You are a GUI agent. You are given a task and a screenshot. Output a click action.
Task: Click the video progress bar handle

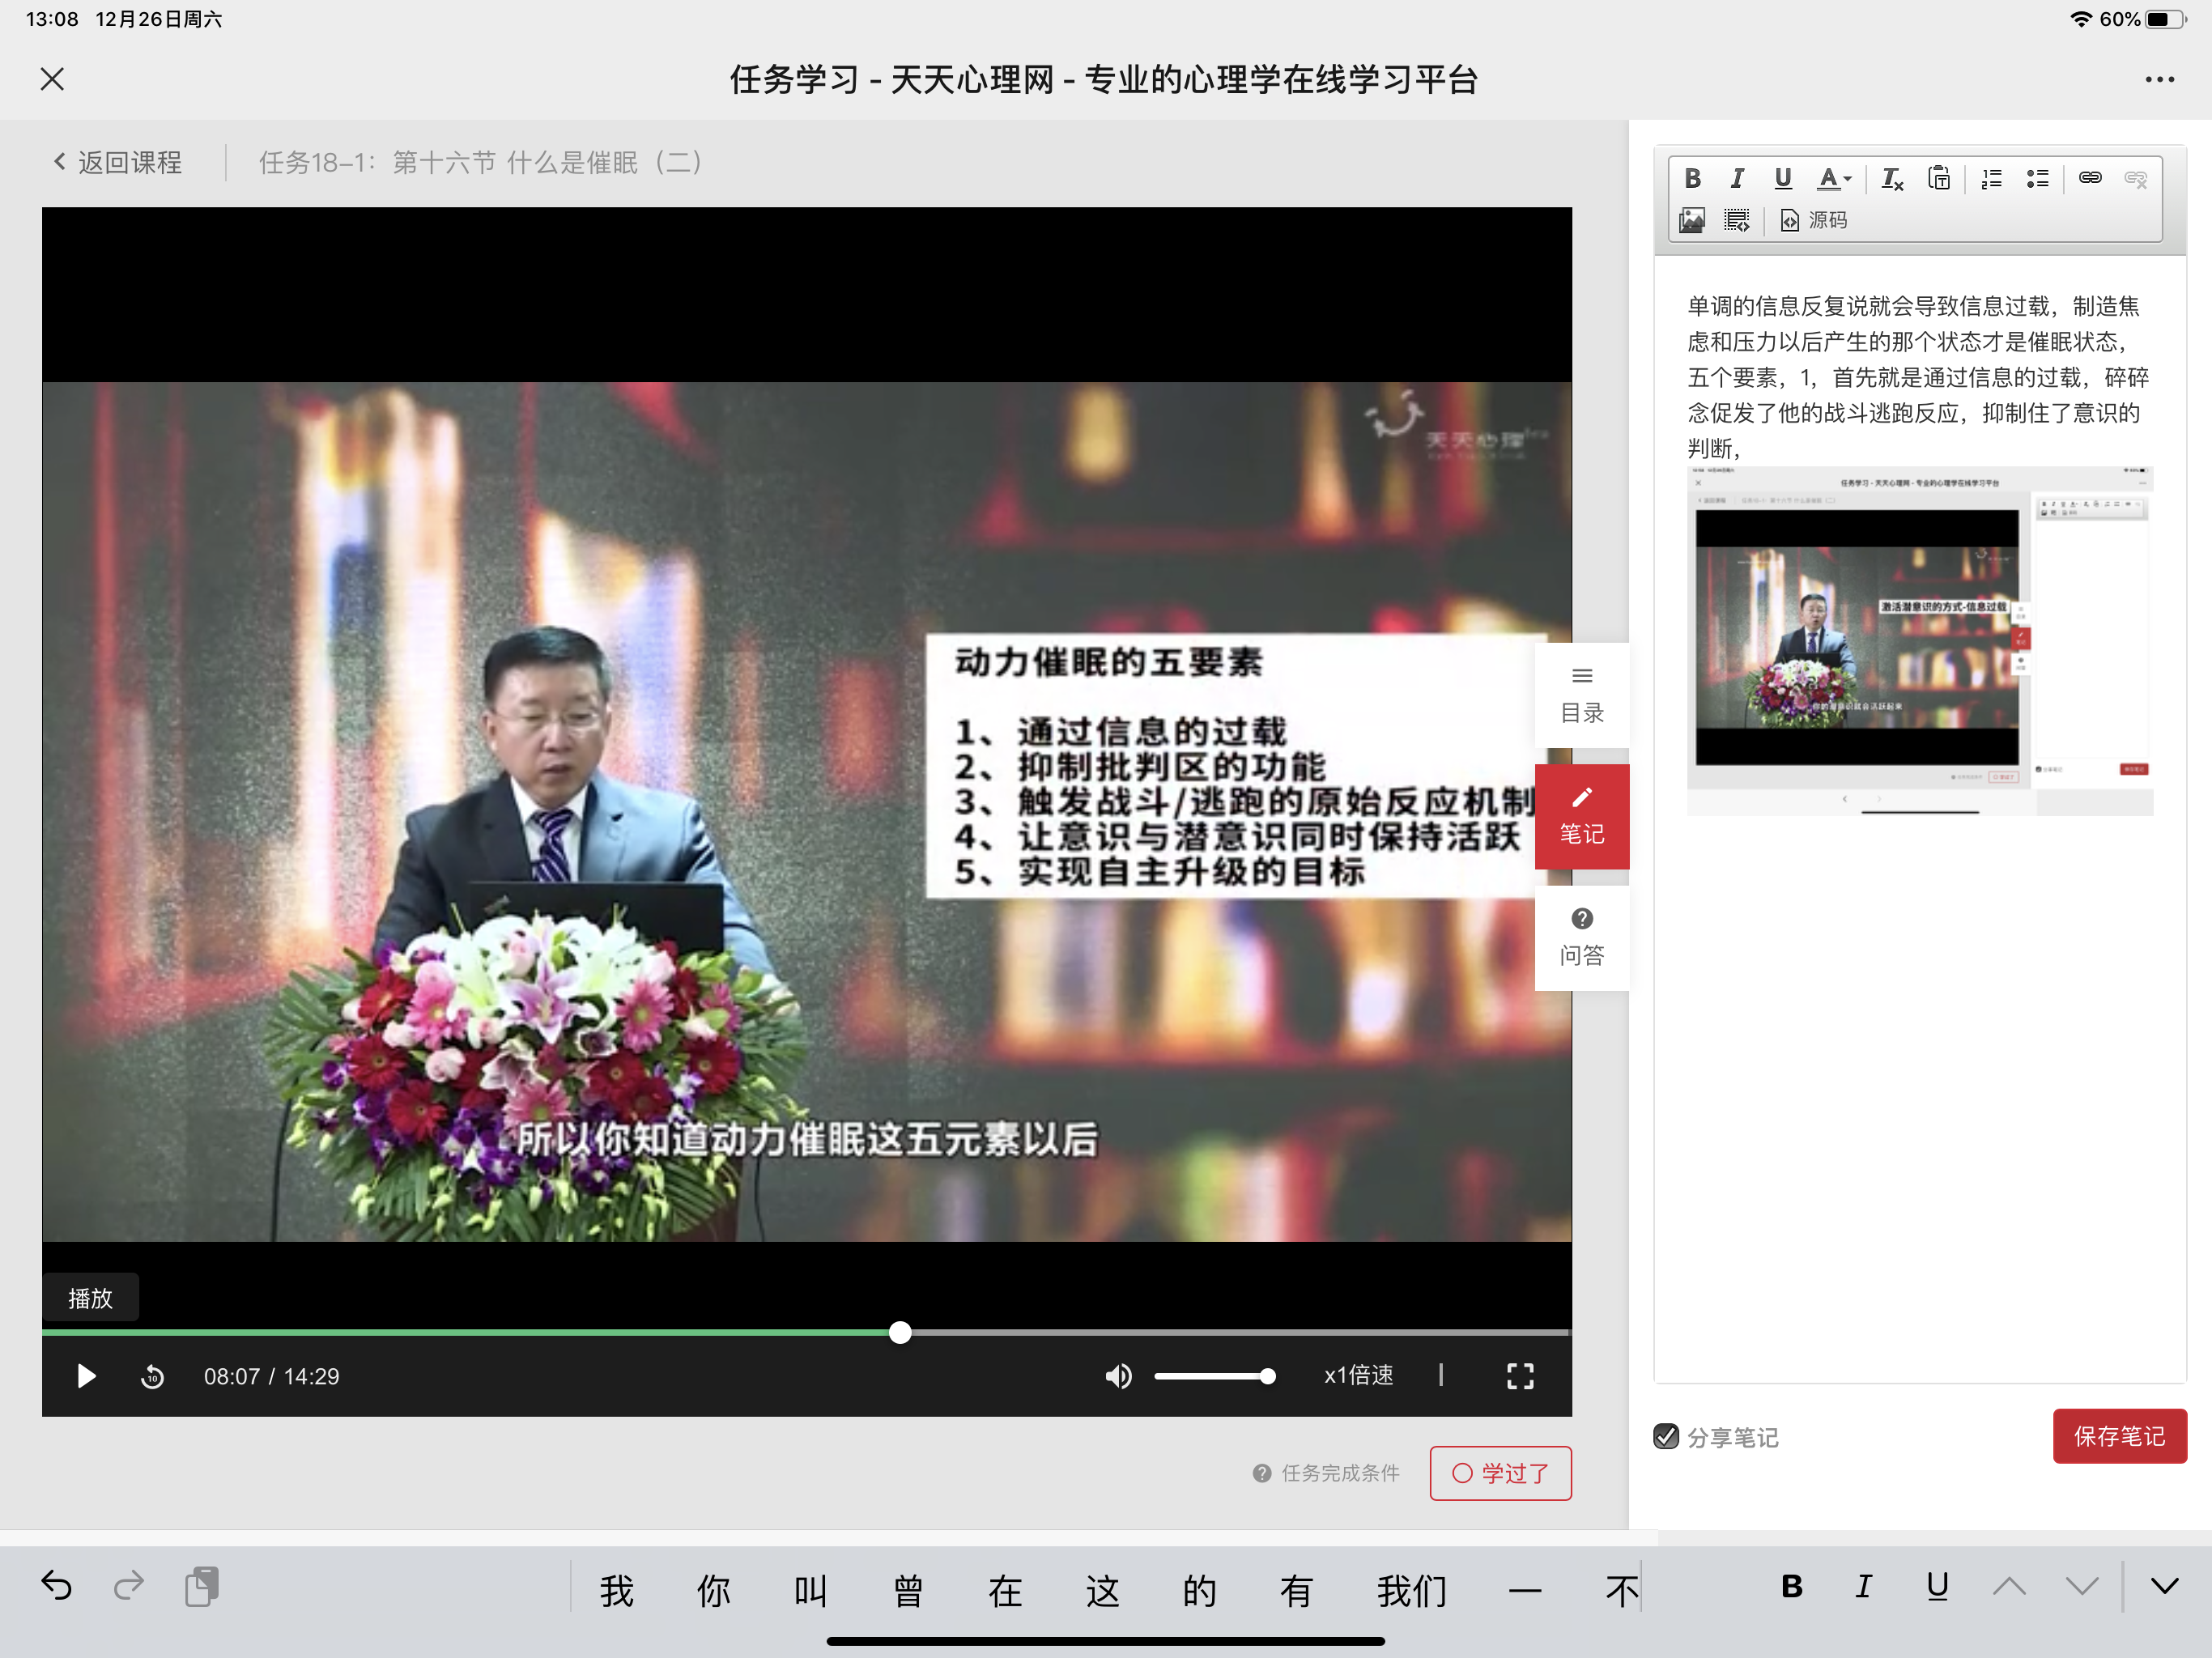900,1332
